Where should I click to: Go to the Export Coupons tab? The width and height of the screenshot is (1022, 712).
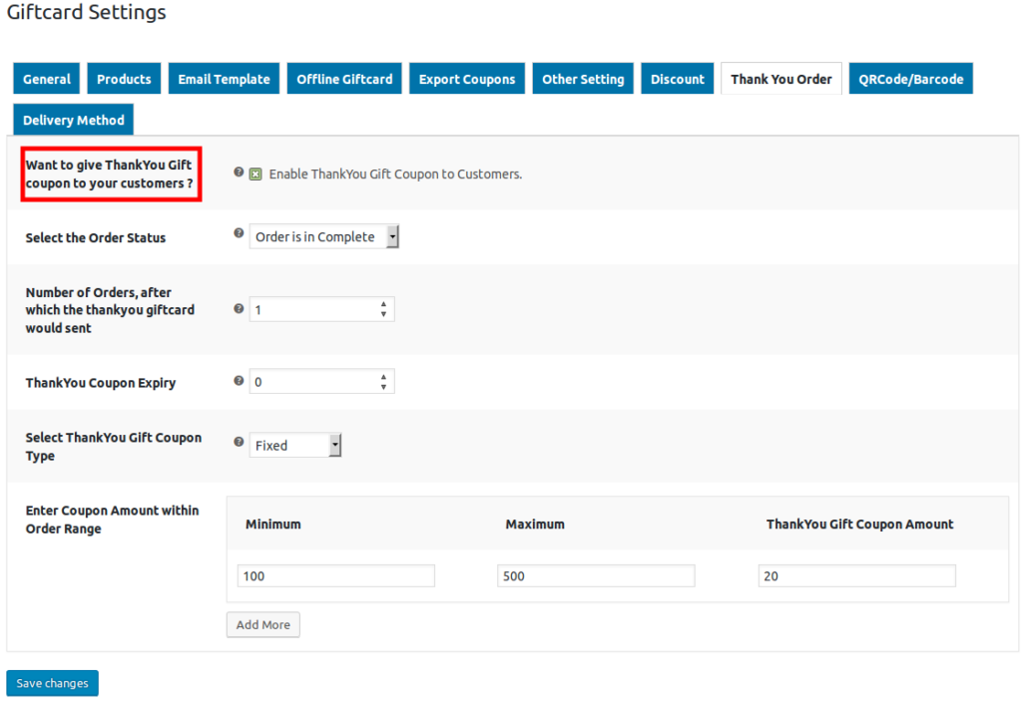[467, 79]
